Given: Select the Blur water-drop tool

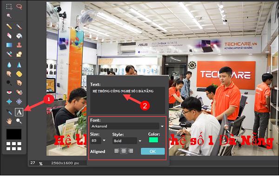Looking at the screenshot, I should (x=9, y=65).
